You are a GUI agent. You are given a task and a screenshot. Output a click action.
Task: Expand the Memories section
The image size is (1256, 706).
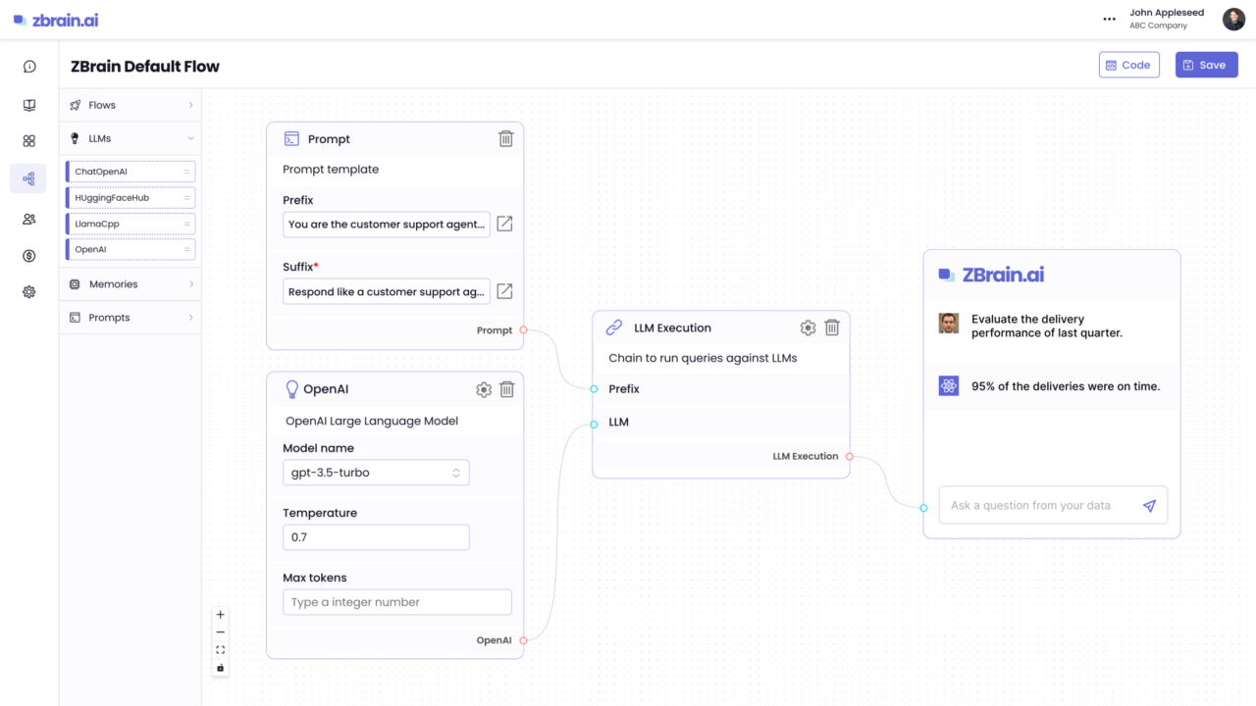click(130, 283)
